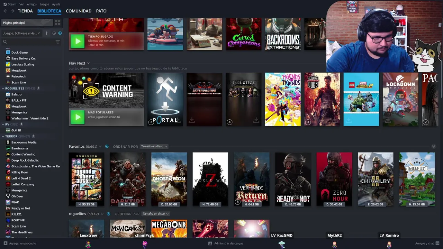Open the Play Next shelf dropdown
The height and width of the screenshot is (249, 443).
point(88,63)
